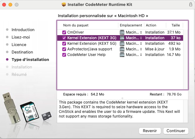This screenshot has height=139, width=195.
Task: Uncheck Kernel Extension (KEXT 3G) checkbox
Action: [x=64, y=38]
